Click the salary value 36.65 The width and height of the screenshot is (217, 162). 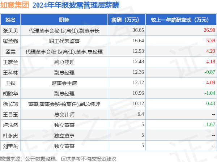pyautogui.click(x=138, y=30)
